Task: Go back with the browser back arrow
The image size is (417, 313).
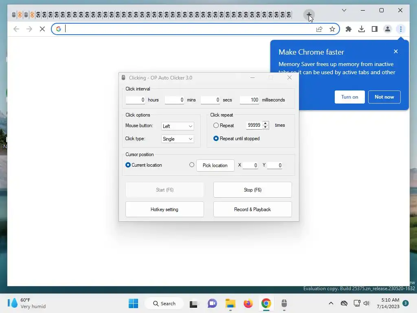Action: pyautogui.click(x=16, y=29)
